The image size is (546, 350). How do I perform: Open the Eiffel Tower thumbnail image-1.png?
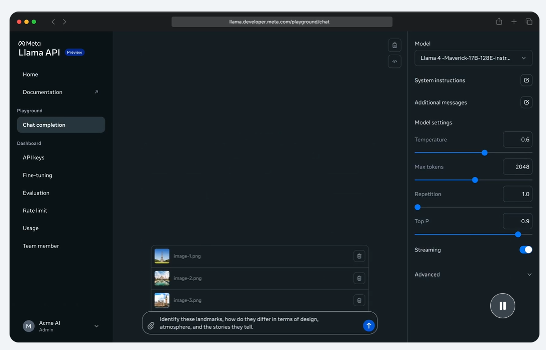coord(162,256)
